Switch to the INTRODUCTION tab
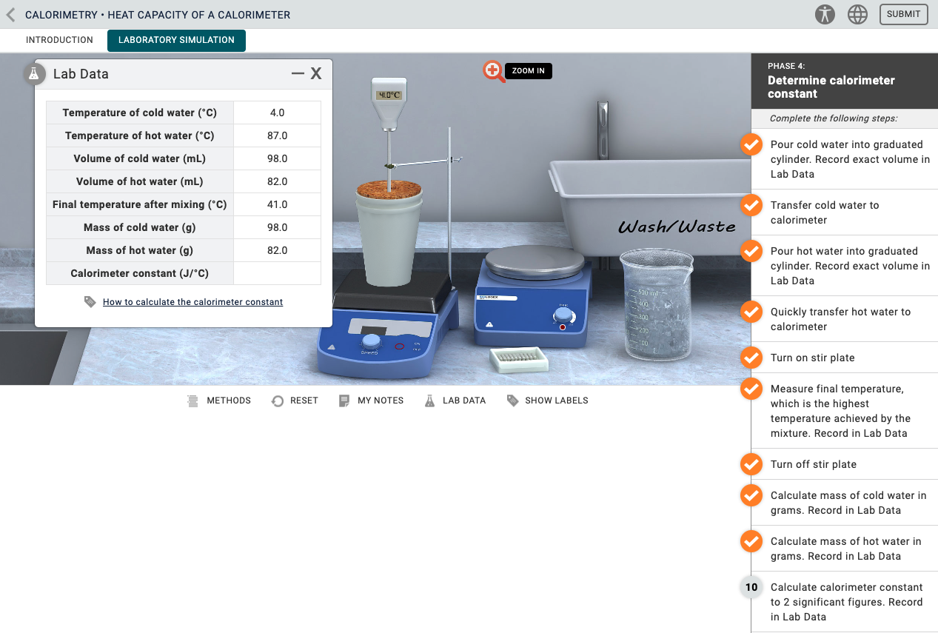938x633 pixels. click(x=59, y=40)
